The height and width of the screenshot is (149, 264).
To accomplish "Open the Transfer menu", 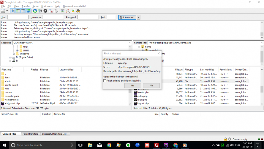I will (26, 6).
